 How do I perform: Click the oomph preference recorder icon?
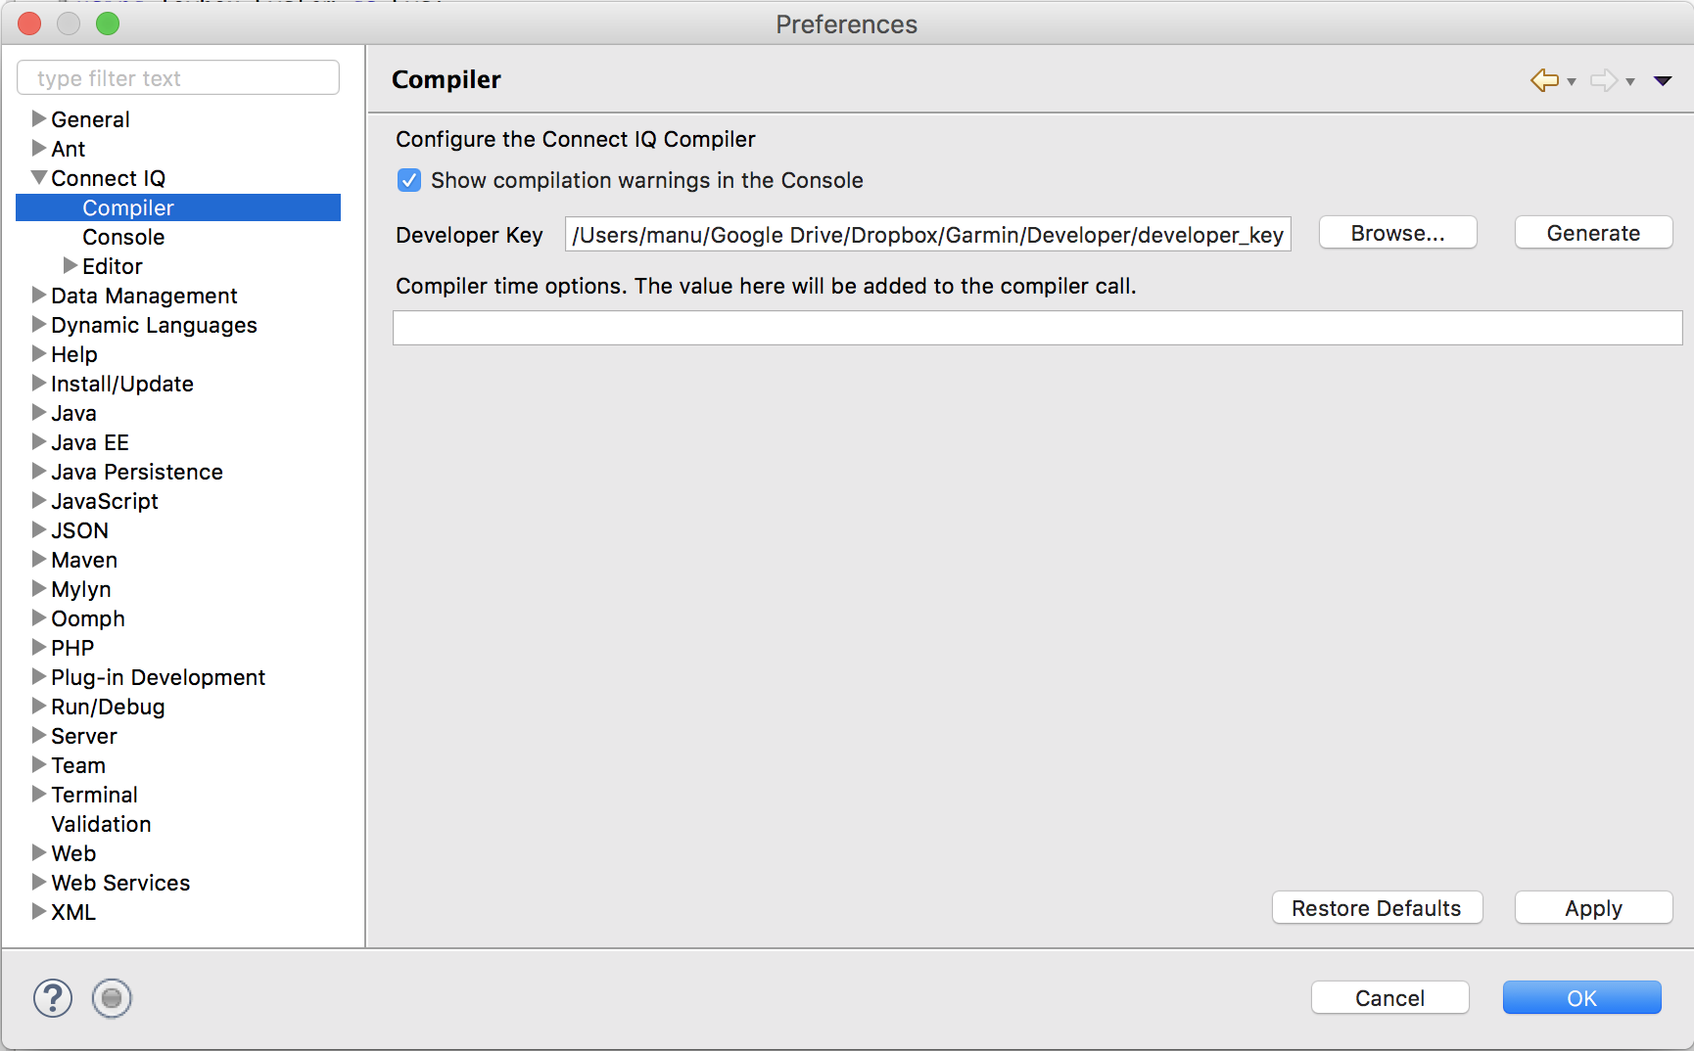(x=112, y=998)
